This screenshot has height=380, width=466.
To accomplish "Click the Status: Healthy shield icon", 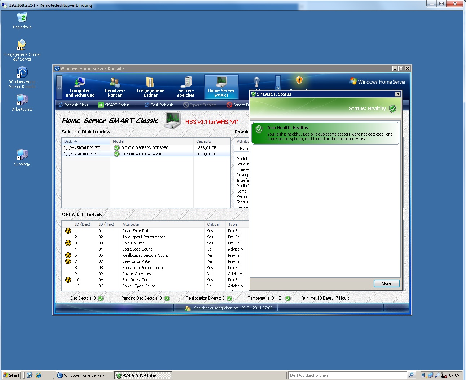I will (393, 109).
